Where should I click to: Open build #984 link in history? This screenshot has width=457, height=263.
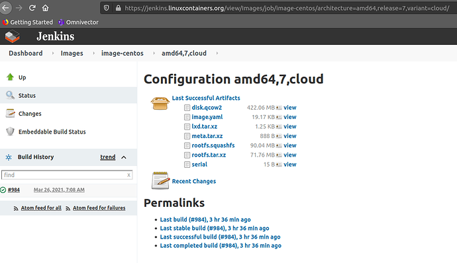(14, 190)
